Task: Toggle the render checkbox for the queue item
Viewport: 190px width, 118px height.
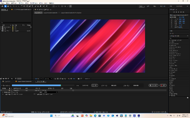Action: pyautogui.click(x=4, y=90)
